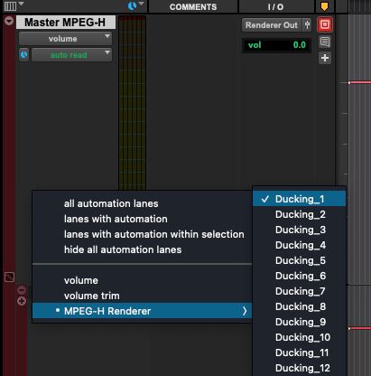
Task: Select Ducking_12 from the submenu
Action: (x=300, y=368)
